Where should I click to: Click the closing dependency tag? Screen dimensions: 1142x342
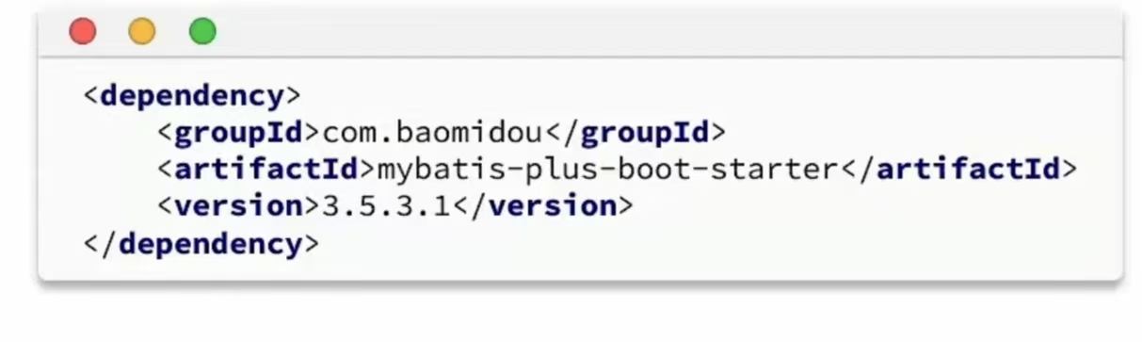[201, 243]
